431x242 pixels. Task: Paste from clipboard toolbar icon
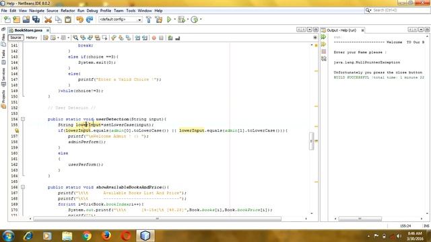pos(68,19)
